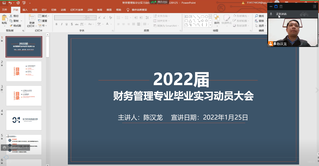This screenshot has width=319, height=166.
Task: Open the font size dropdown showing 35
Action: [x=95, y=18]
